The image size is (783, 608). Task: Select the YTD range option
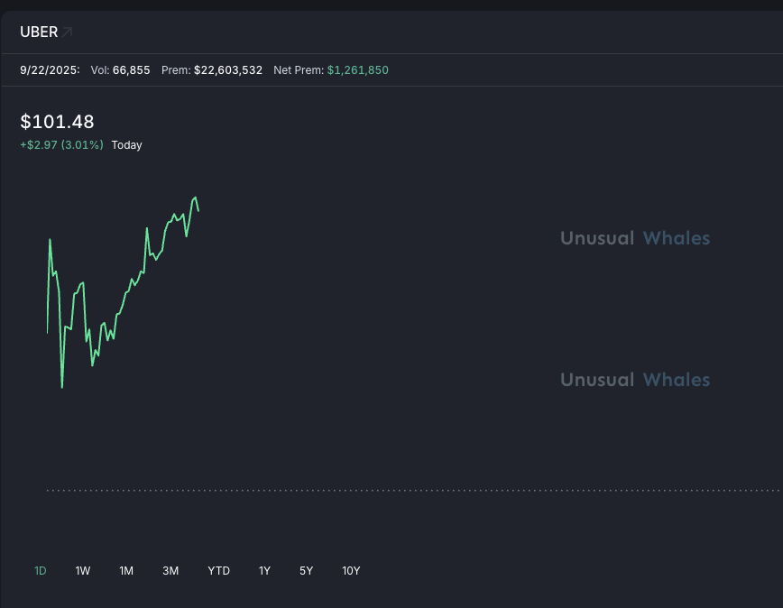point(218,571)
